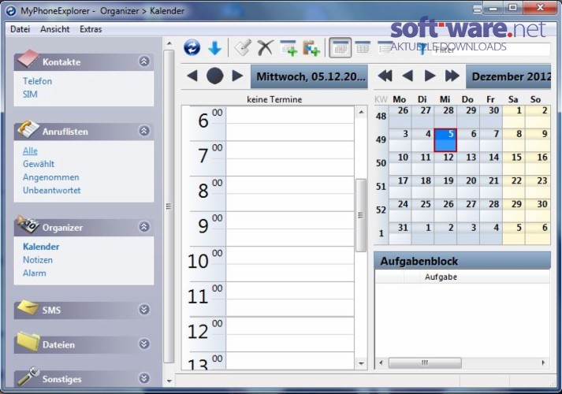This screenshot has width=562, height=394.
Task: Click the edit appointment stamp icon
Action: tap(242, 47)
